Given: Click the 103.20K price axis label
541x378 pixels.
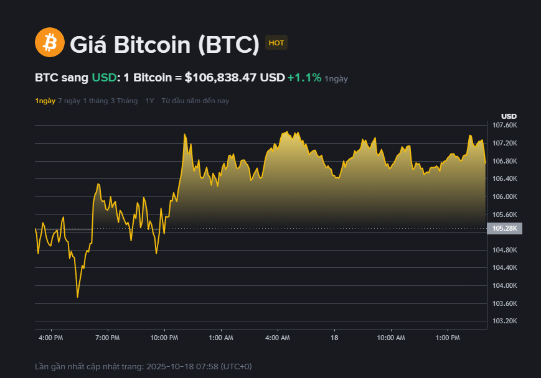Looking at the screenshot, I should pyautogui.click(x=504, y=321).
